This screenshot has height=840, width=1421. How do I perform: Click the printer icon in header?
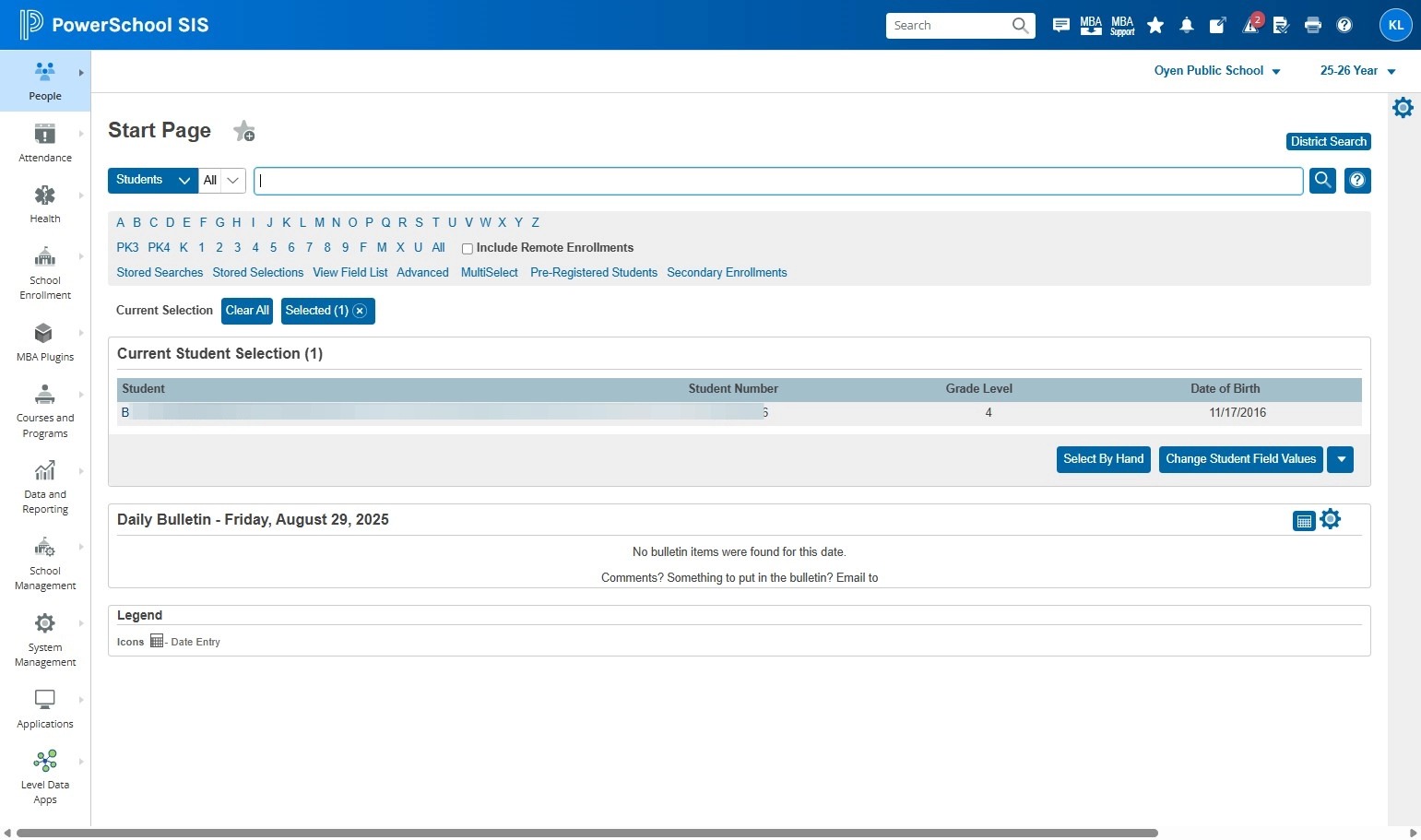[1313, 25]
